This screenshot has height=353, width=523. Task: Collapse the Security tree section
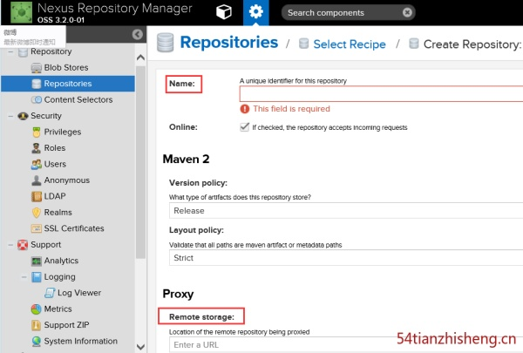(10, 116)
